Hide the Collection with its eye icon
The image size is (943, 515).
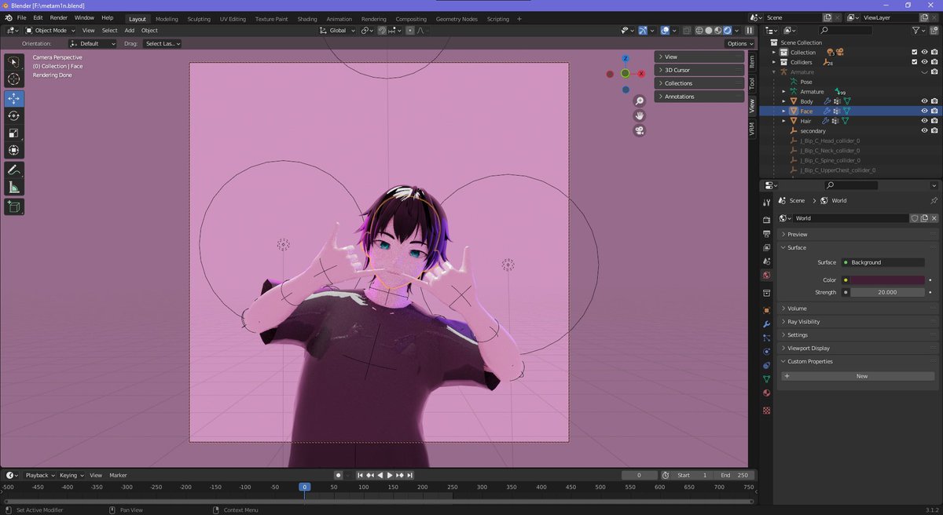pyautogui.click(x=924, y=53)
